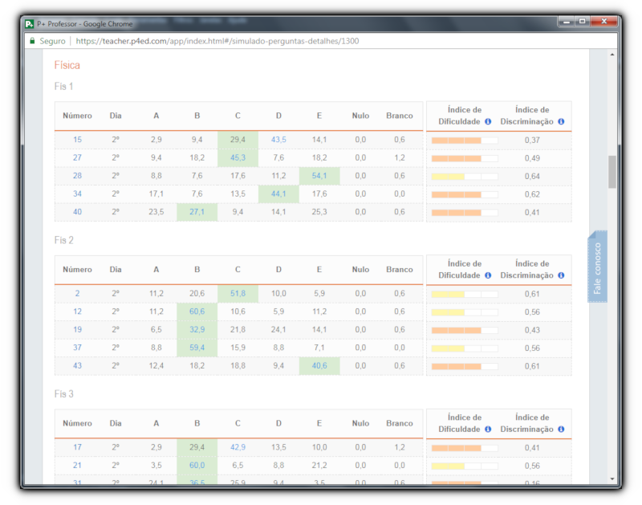Click the vertical scrollbar thumb
Image resolution: width=642 pixels, height=505 pixels.
click(612, 171)
